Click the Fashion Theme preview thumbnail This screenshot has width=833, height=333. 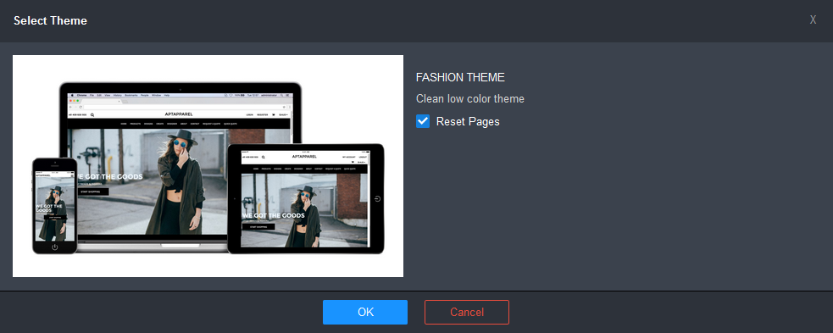pos(208,166)
